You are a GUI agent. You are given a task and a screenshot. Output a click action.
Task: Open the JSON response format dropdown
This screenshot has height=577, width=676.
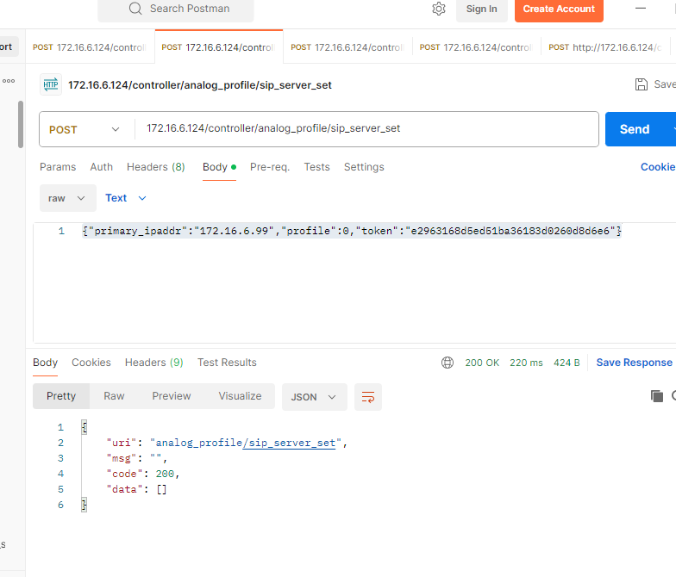314,396
